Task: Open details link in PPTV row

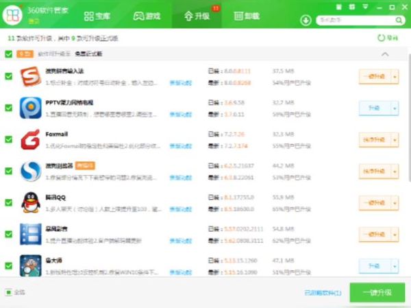Action: [x=181, y=115]
